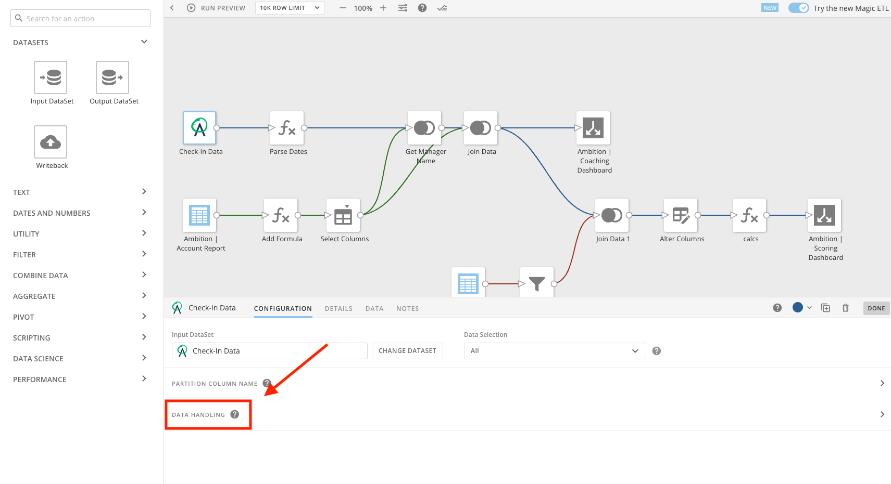Screen dimensions: 891x484
Task: Open the blue tile color picker
Action: (801, 308)
